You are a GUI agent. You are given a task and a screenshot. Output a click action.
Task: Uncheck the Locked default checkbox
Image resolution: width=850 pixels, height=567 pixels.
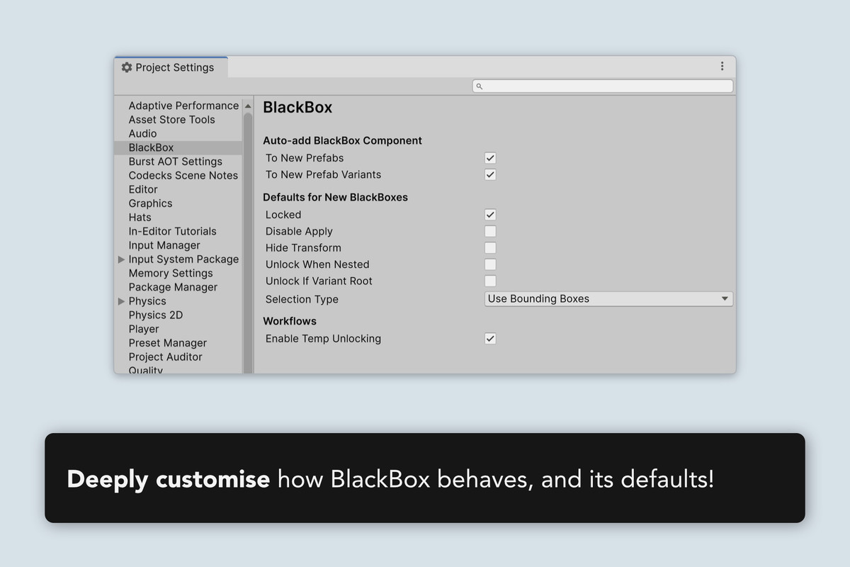[x=490, y=215]
